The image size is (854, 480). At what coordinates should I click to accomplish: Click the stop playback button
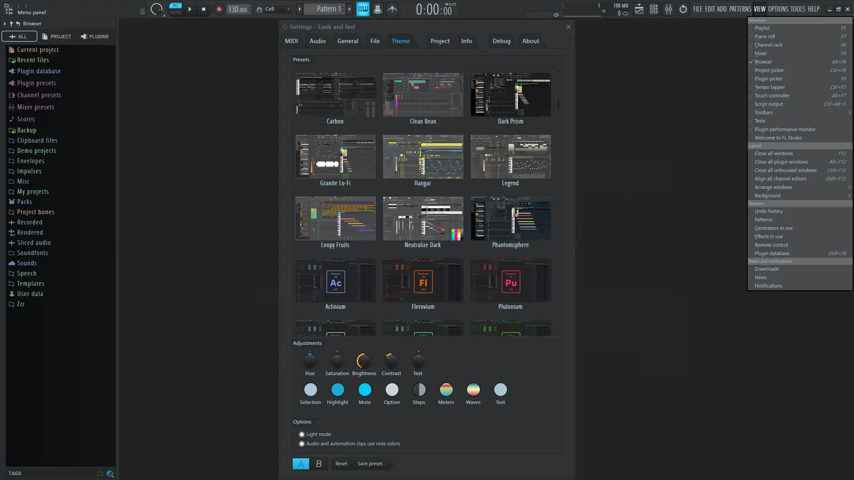[204, 9]
